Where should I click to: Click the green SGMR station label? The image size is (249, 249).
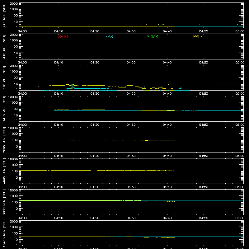coord(152,36)
